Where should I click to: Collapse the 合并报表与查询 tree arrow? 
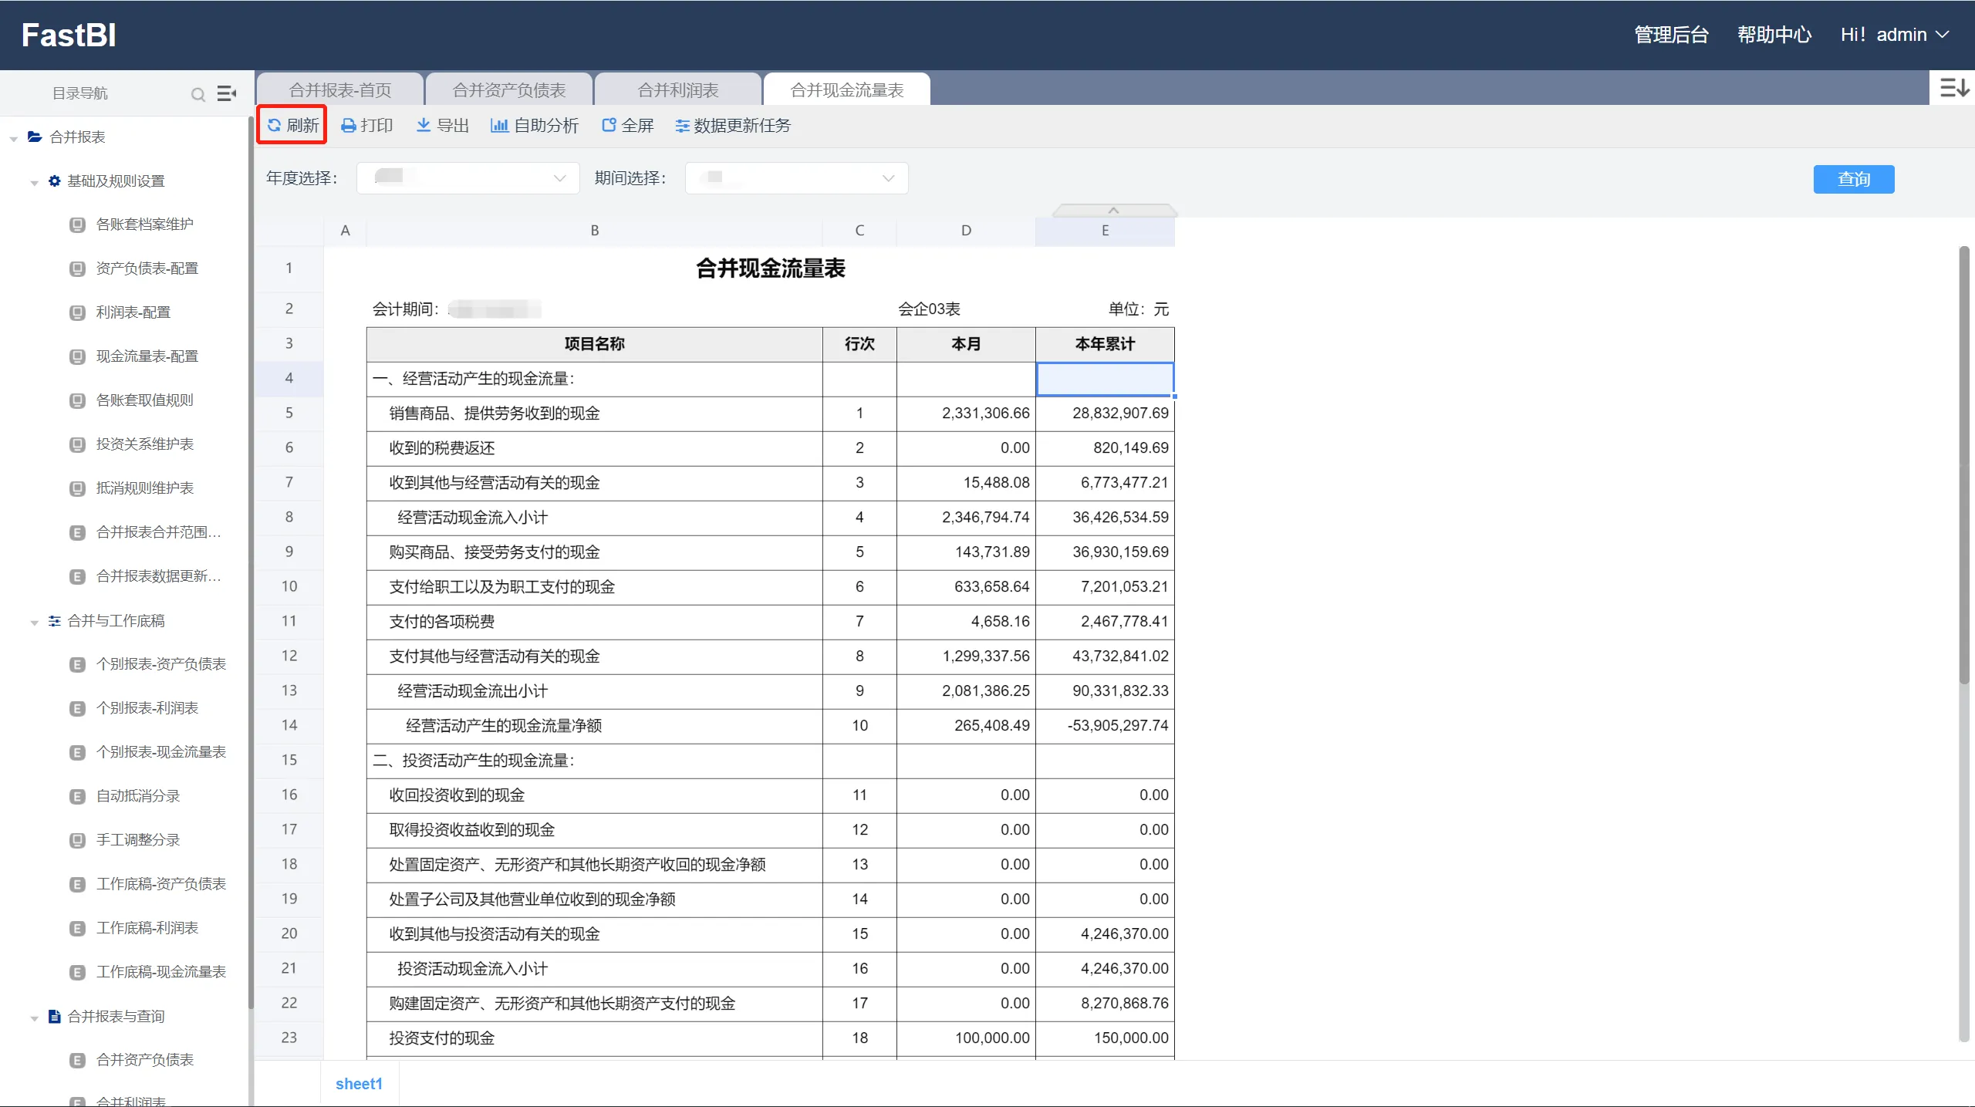[x=34, y=1018]
